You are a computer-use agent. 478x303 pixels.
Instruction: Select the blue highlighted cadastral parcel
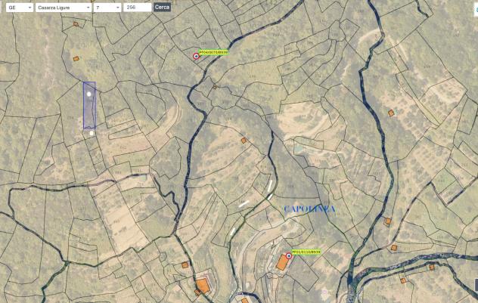(x=89, y=105)
